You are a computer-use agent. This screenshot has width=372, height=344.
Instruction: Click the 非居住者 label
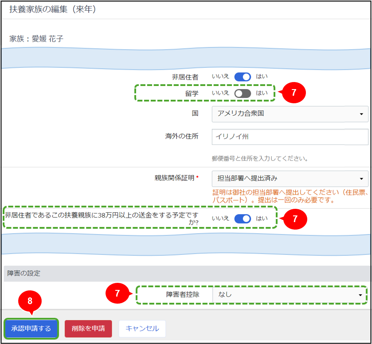(185, 77)
